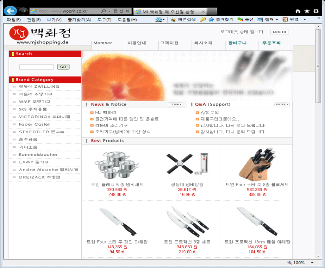Open the 즐겨찾기(A) menu
The image size is (325, 268).
[79, 20]
